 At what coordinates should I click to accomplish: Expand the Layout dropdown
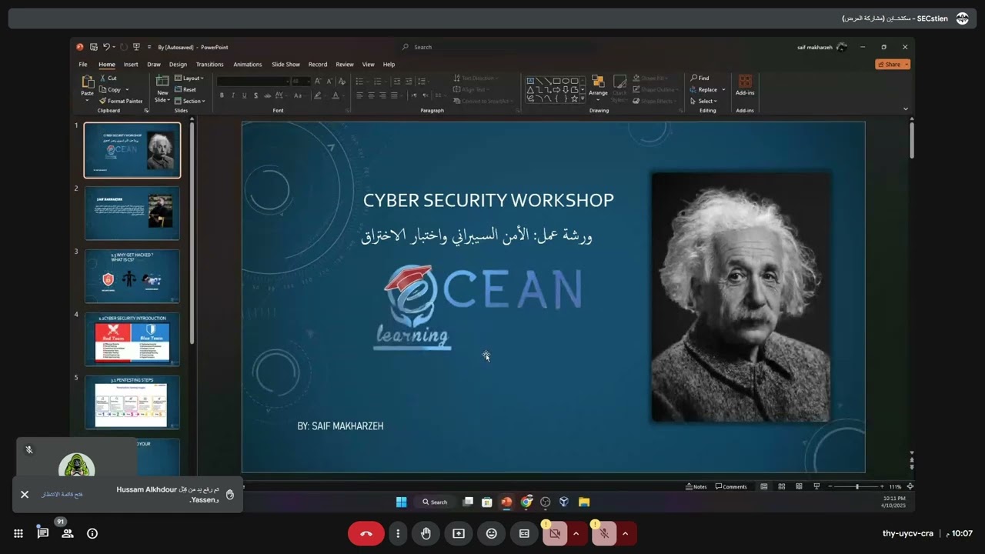point(189,78)
